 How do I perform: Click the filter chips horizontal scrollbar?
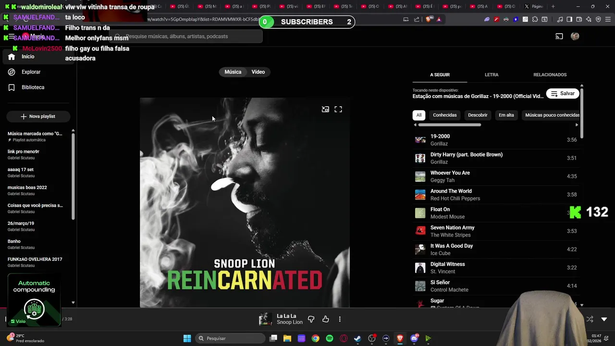[449, 125]
